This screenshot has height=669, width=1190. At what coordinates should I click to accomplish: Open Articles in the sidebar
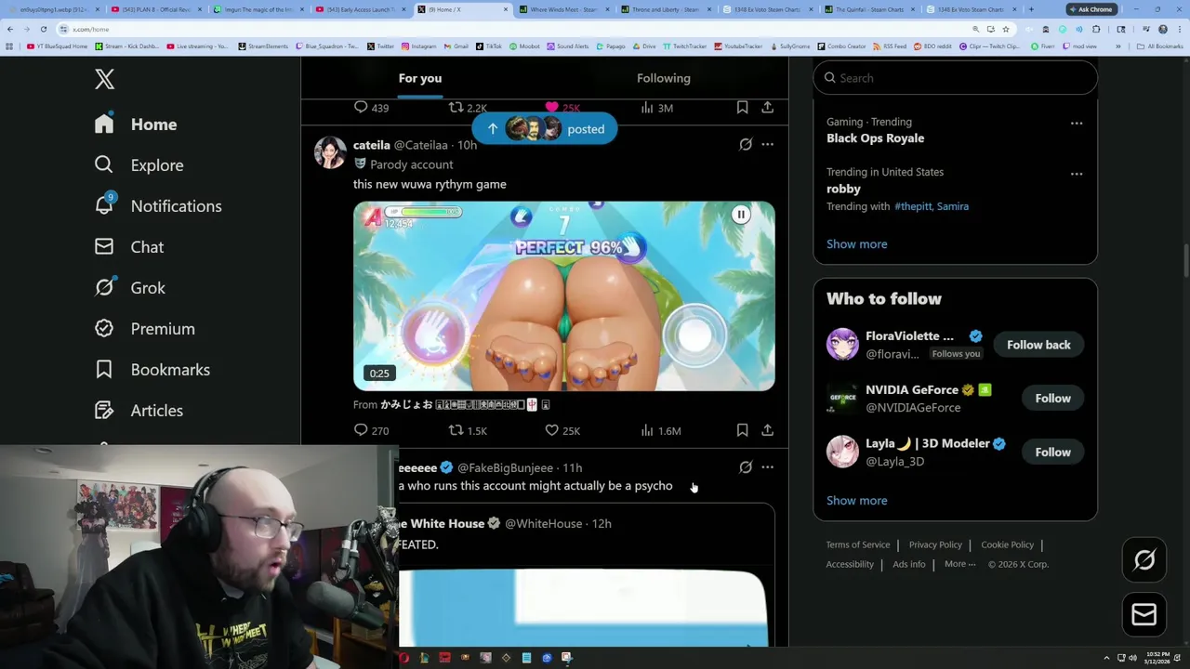139,411
